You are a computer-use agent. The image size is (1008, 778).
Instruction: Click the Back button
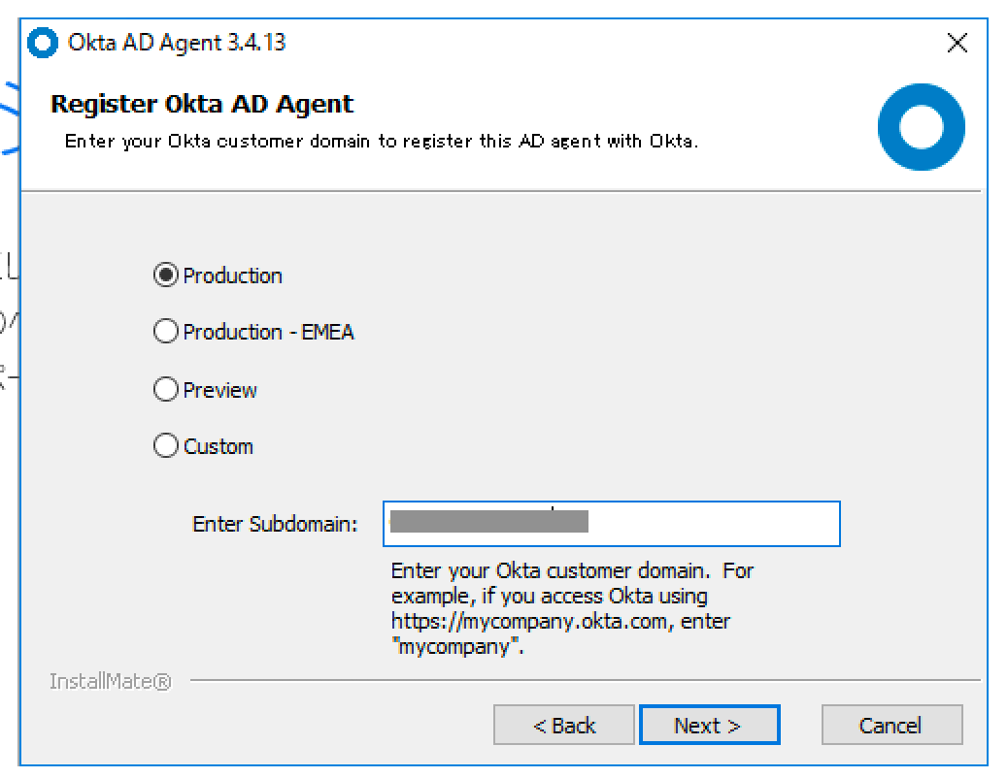(564, 725)
